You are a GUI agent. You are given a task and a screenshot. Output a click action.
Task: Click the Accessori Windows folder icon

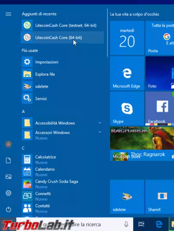[27, 135]
